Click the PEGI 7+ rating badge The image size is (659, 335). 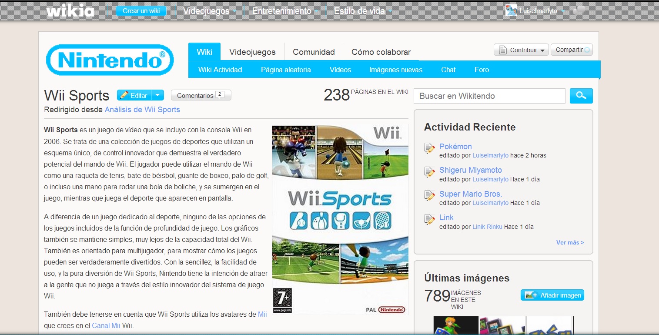pos(282,300)
